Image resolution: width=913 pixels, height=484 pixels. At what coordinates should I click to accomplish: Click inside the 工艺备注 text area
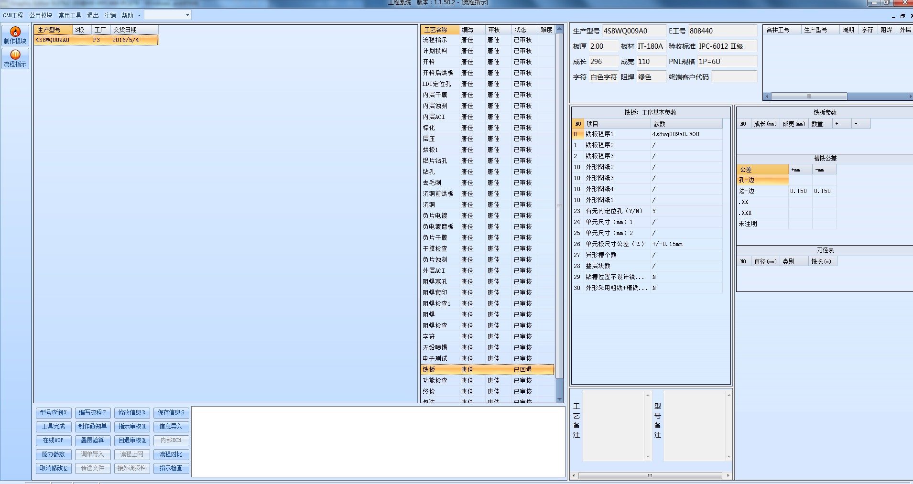coord(613,426)
